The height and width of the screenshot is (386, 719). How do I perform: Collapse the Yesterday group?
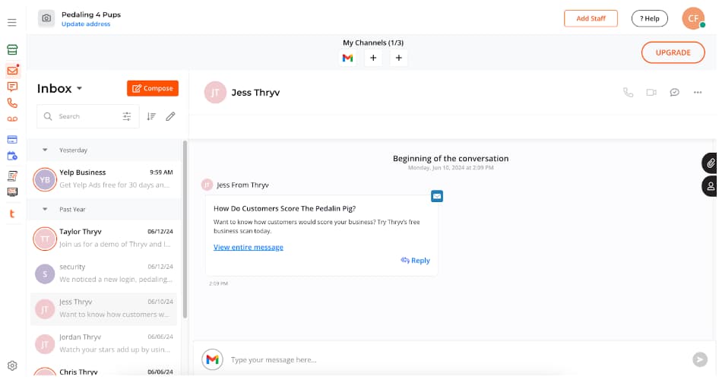45,150
